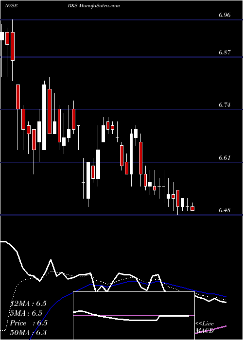Click the 6.61 price level label
243x340 pixels.
pos(225,158)
